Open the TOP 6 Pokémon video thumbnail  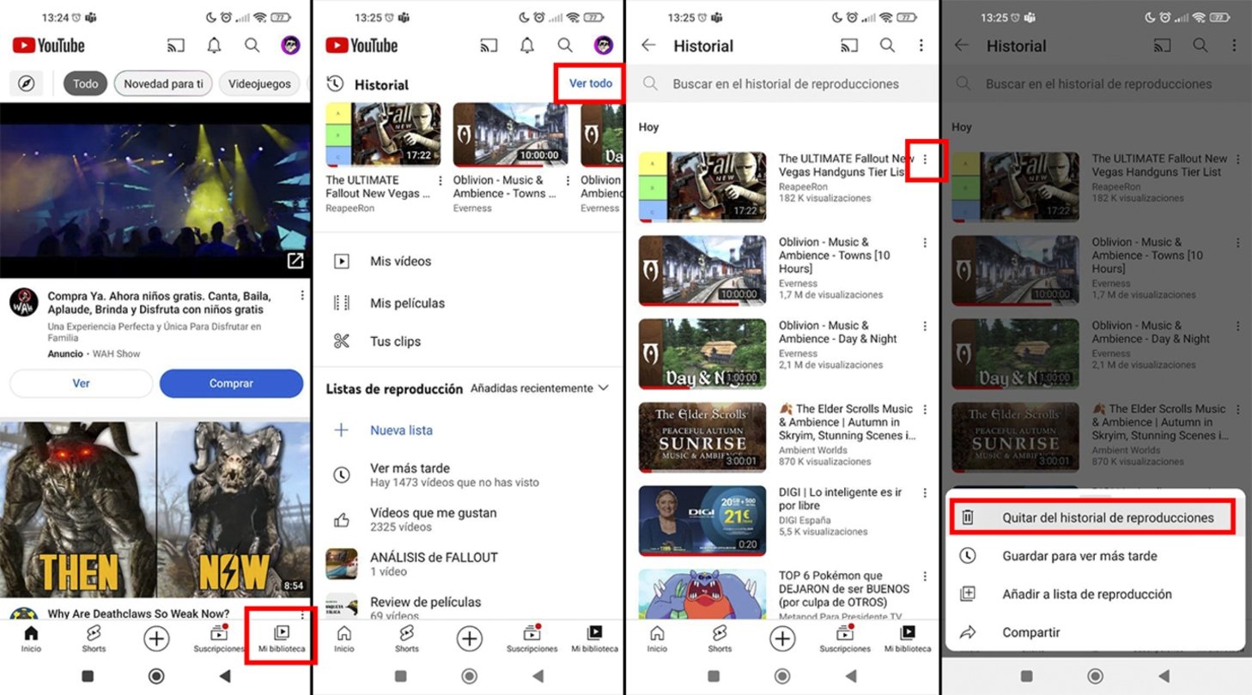[x=702, y=595]
